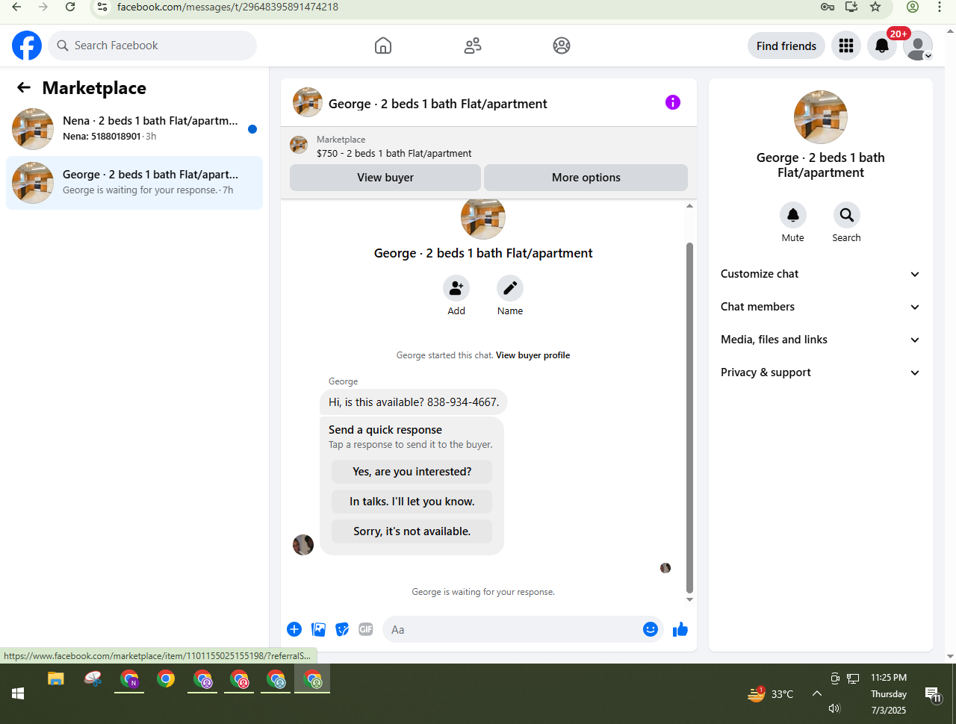Image resolution: width=956 pixels, height=724 pixels.
Task: Click the Search Facebook field
Action: (x=152, y=46)
